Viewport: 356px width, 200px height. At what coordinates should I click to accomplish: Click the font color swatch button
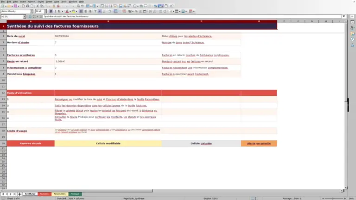click(x=67, y=11)
